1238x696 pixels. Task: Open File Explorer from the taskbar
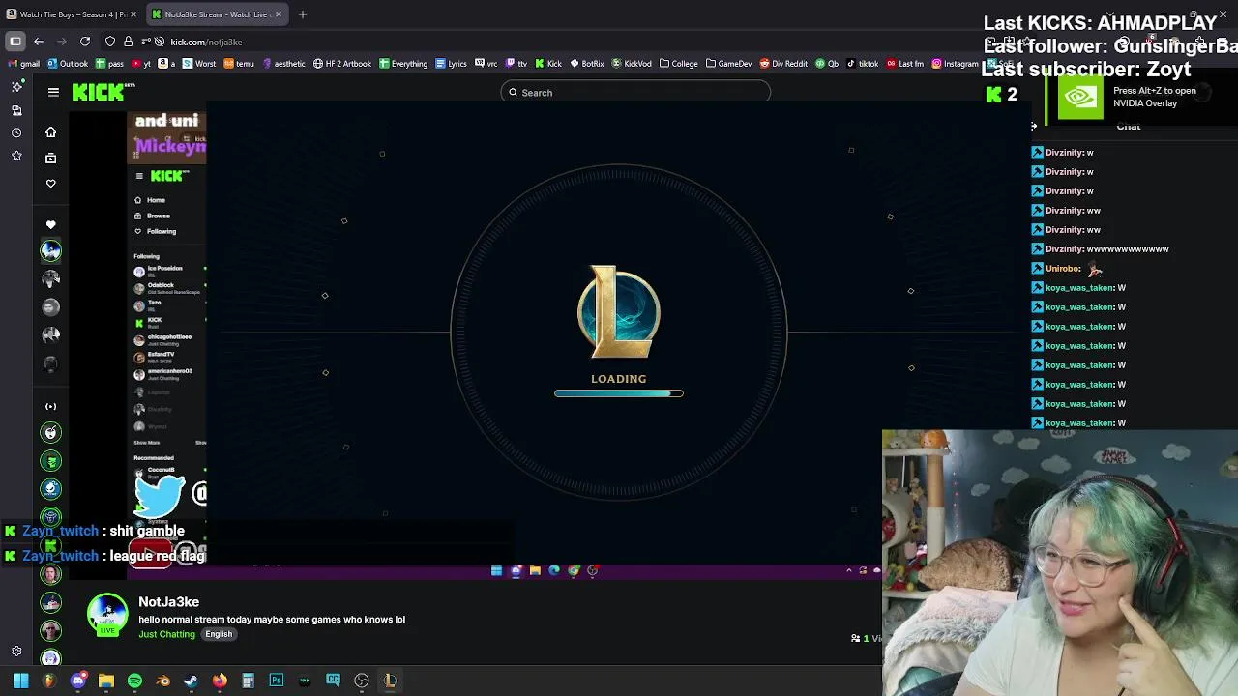tap(106, 681)
